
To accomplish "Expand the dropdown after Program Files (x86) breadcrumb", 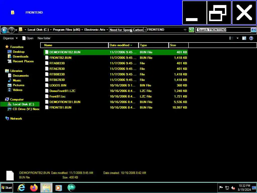I will 82,30.
